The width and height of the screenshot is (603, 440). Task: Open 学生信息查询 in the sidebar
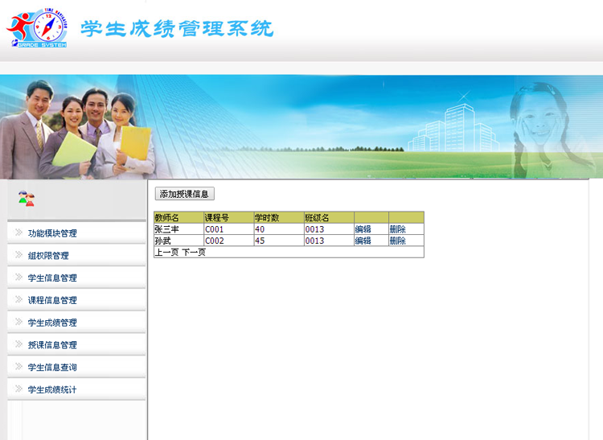click(x=52, y=367)
